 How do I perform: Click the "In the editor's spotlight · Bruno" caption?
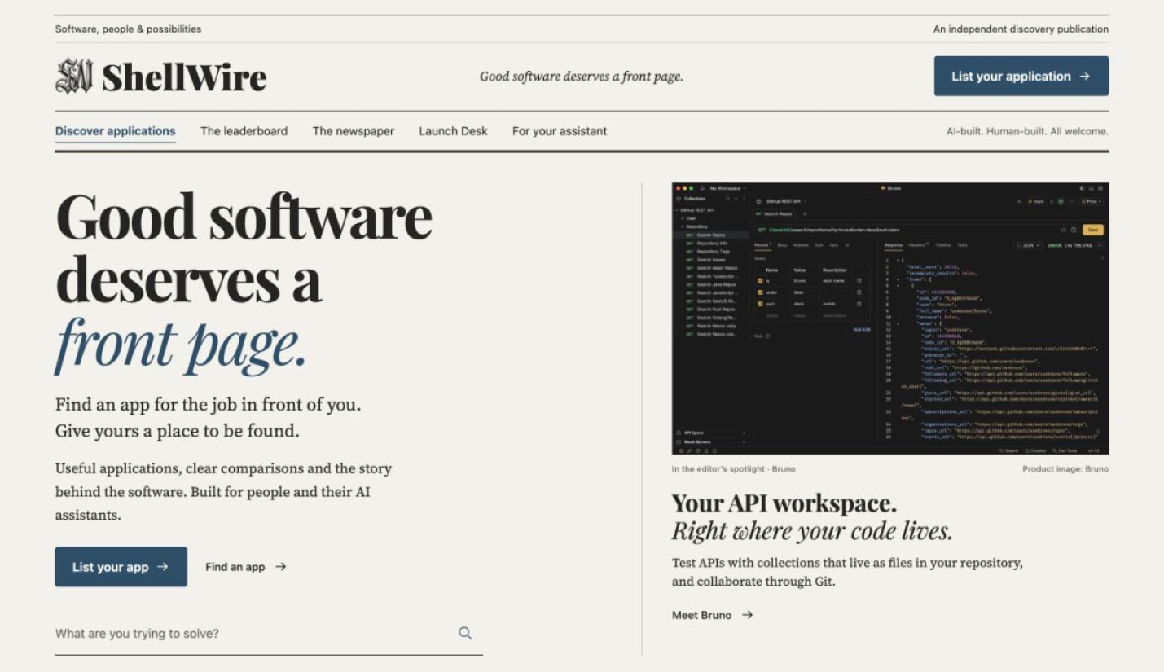click(x=734, y=469)
